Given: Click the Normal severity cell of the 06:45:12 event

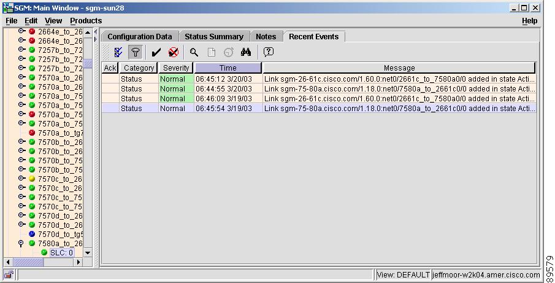Looking at the screenshot, I should tap(176, 79).
